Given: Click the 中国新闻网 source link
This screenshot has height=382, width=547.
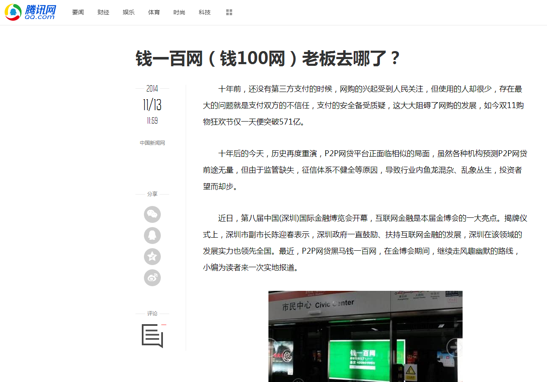Looking at the screenshot, I should tap(152, 143).
